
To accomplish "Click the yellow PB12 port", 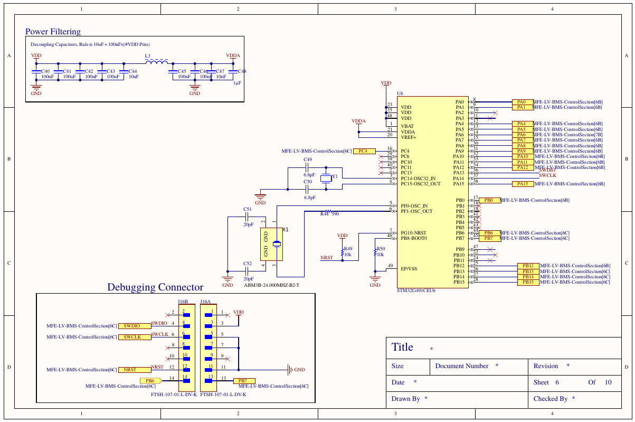I will point(528,266).
